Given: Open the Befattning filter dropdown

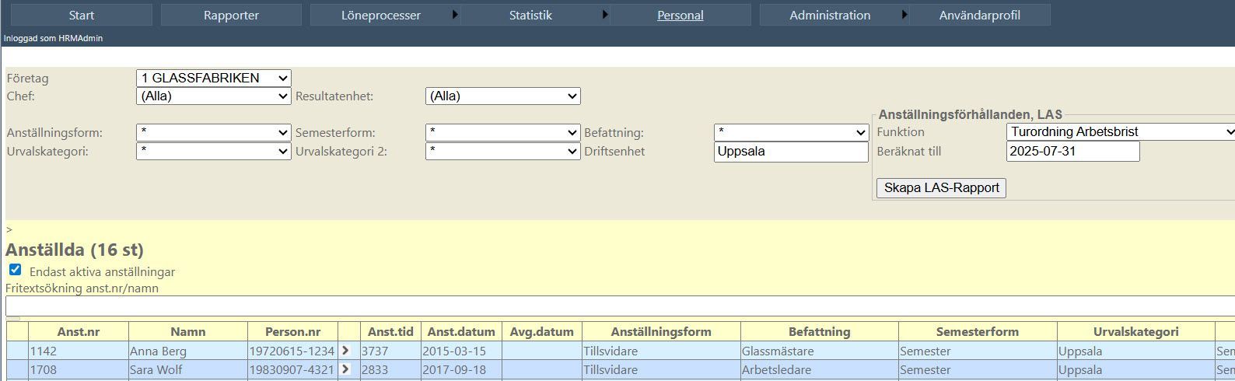Looking at the screenshot, I should (x=790, y=133).
